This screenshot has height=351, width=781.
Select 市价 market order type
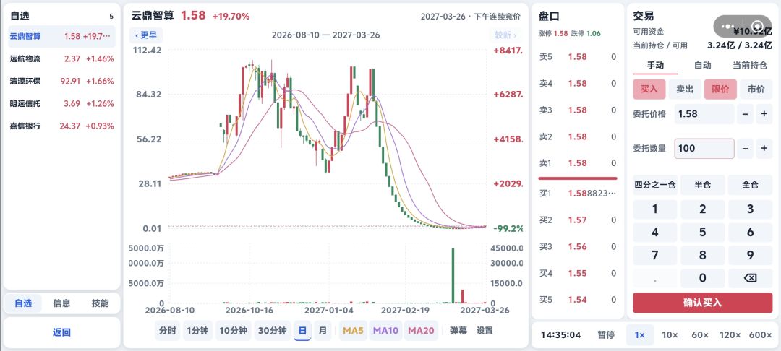[756, 89]
